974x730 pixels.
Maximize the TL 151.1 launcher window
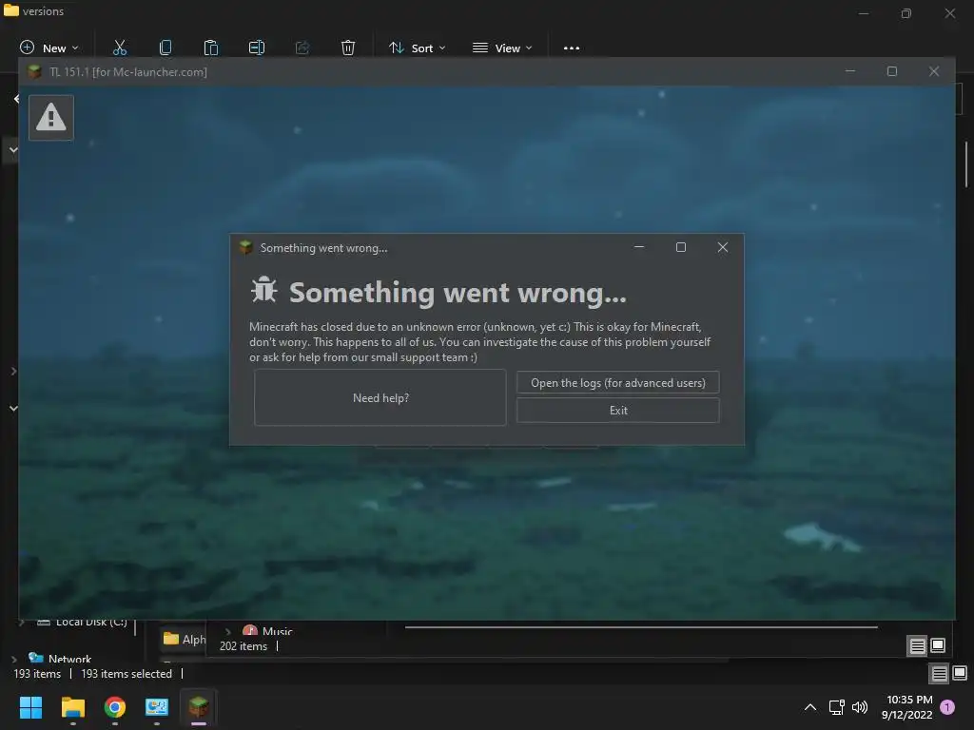[x=892, y=71]
